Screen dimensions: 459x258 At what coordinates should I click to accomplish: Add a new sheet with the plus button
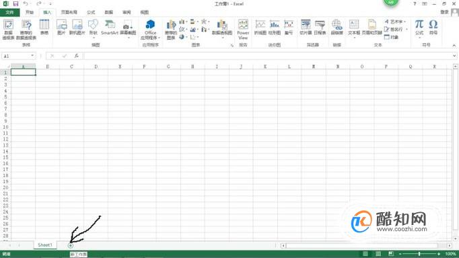pos(70,245)
